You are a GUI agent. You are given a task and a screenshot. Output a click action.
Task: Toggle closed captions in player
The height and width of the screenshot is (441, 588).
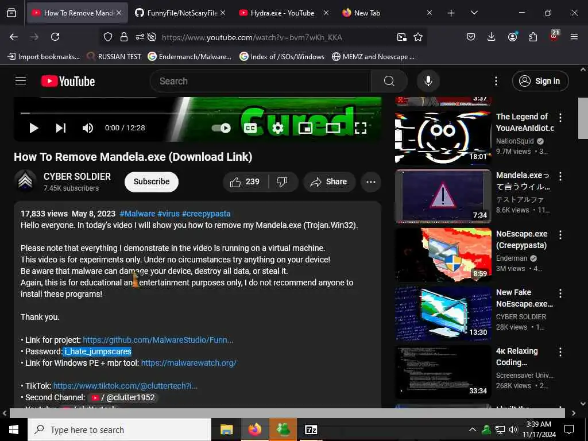pyautogui.click(x=250, y=128)
